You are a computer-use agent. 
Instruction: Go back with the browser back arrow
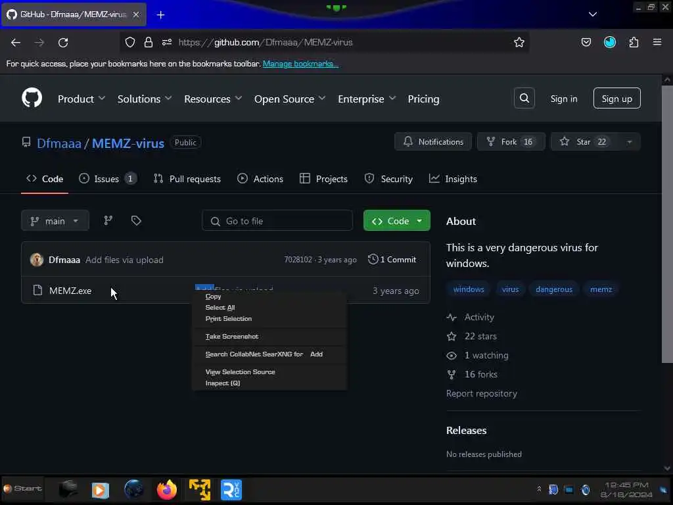[x=16, y=42]
